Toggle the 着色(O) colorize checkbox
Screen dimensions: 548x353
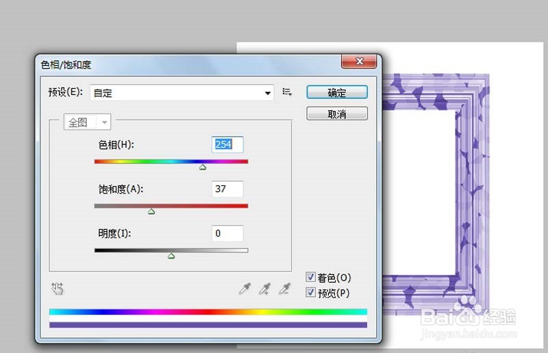click(x=310, y=277)
